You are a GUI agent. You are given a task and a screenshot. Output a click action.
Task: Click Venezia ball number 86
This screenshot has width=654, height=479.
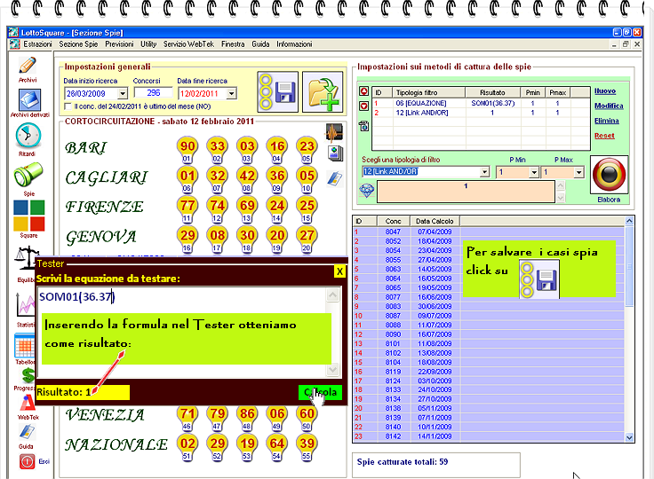(x=247, y=413)
